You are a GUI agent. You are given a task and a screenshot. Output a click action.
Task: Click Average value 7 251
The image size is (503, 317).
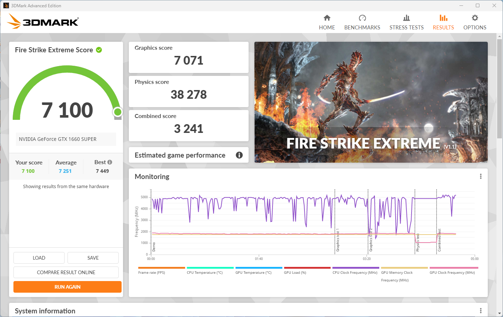[x=65, y=171]
